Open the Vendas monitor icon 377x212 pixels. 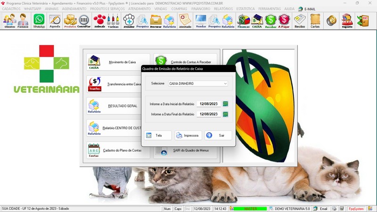pos(201,21)
